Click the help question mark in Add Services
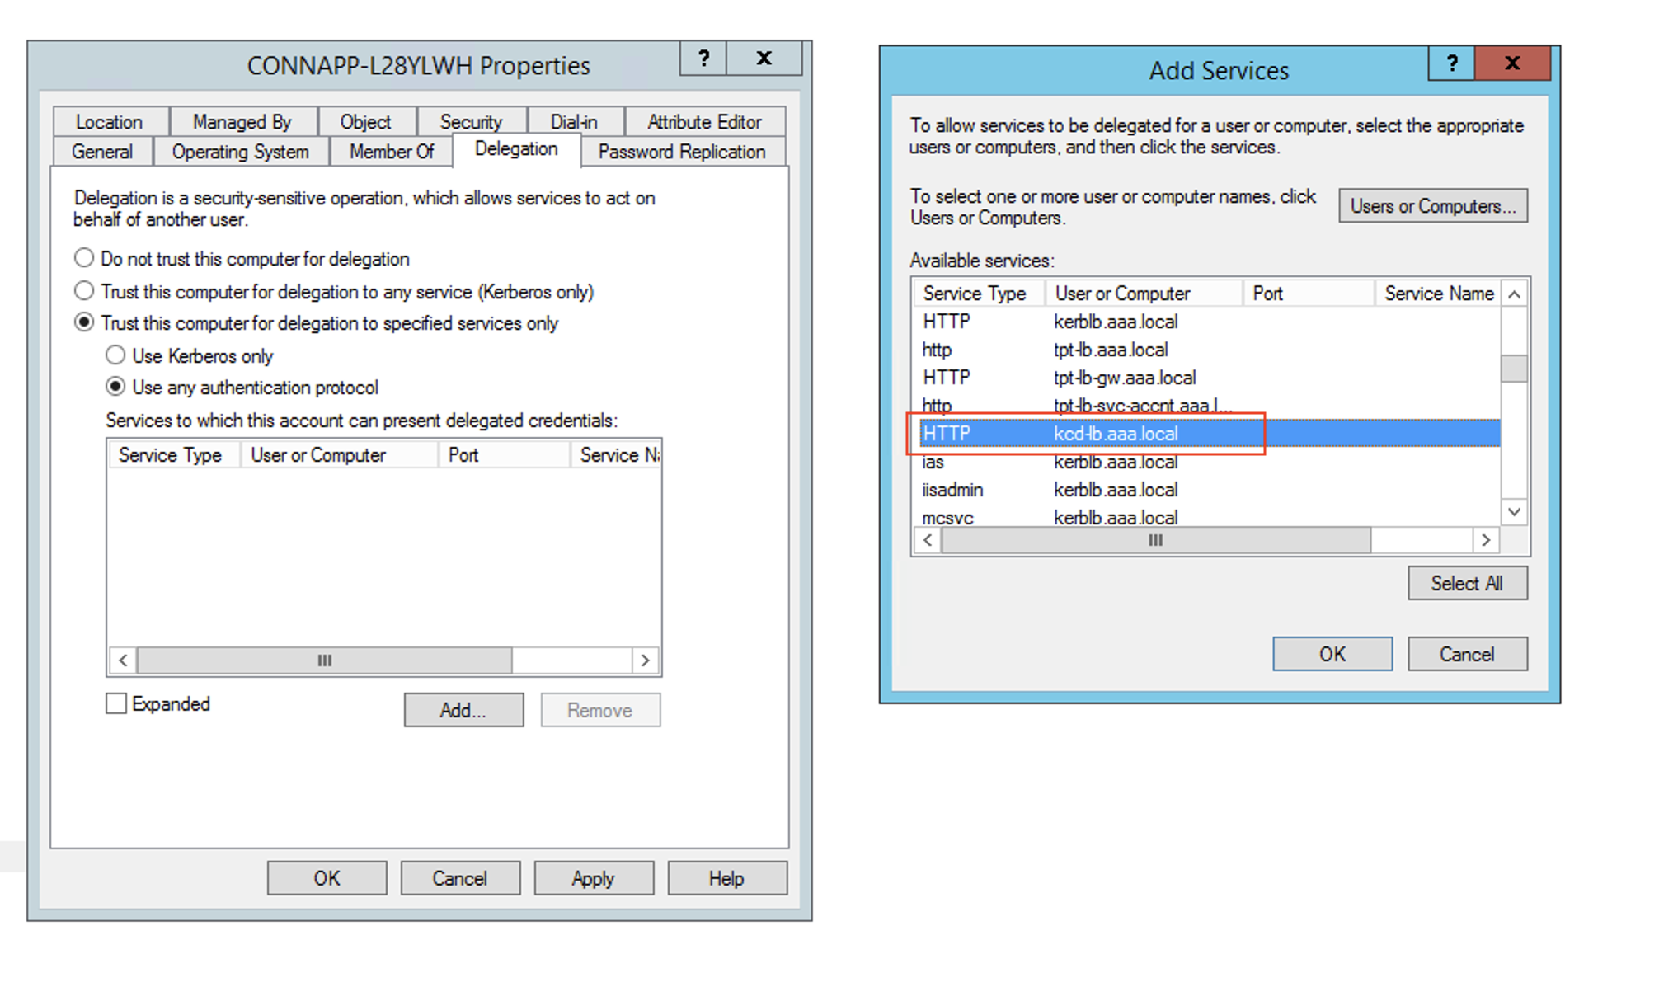 (1451, 63)
